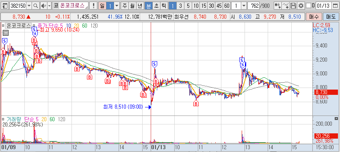Switch to yearly chart with 년 button
This screenshot has width=340, height=152.
pos(140,6)
